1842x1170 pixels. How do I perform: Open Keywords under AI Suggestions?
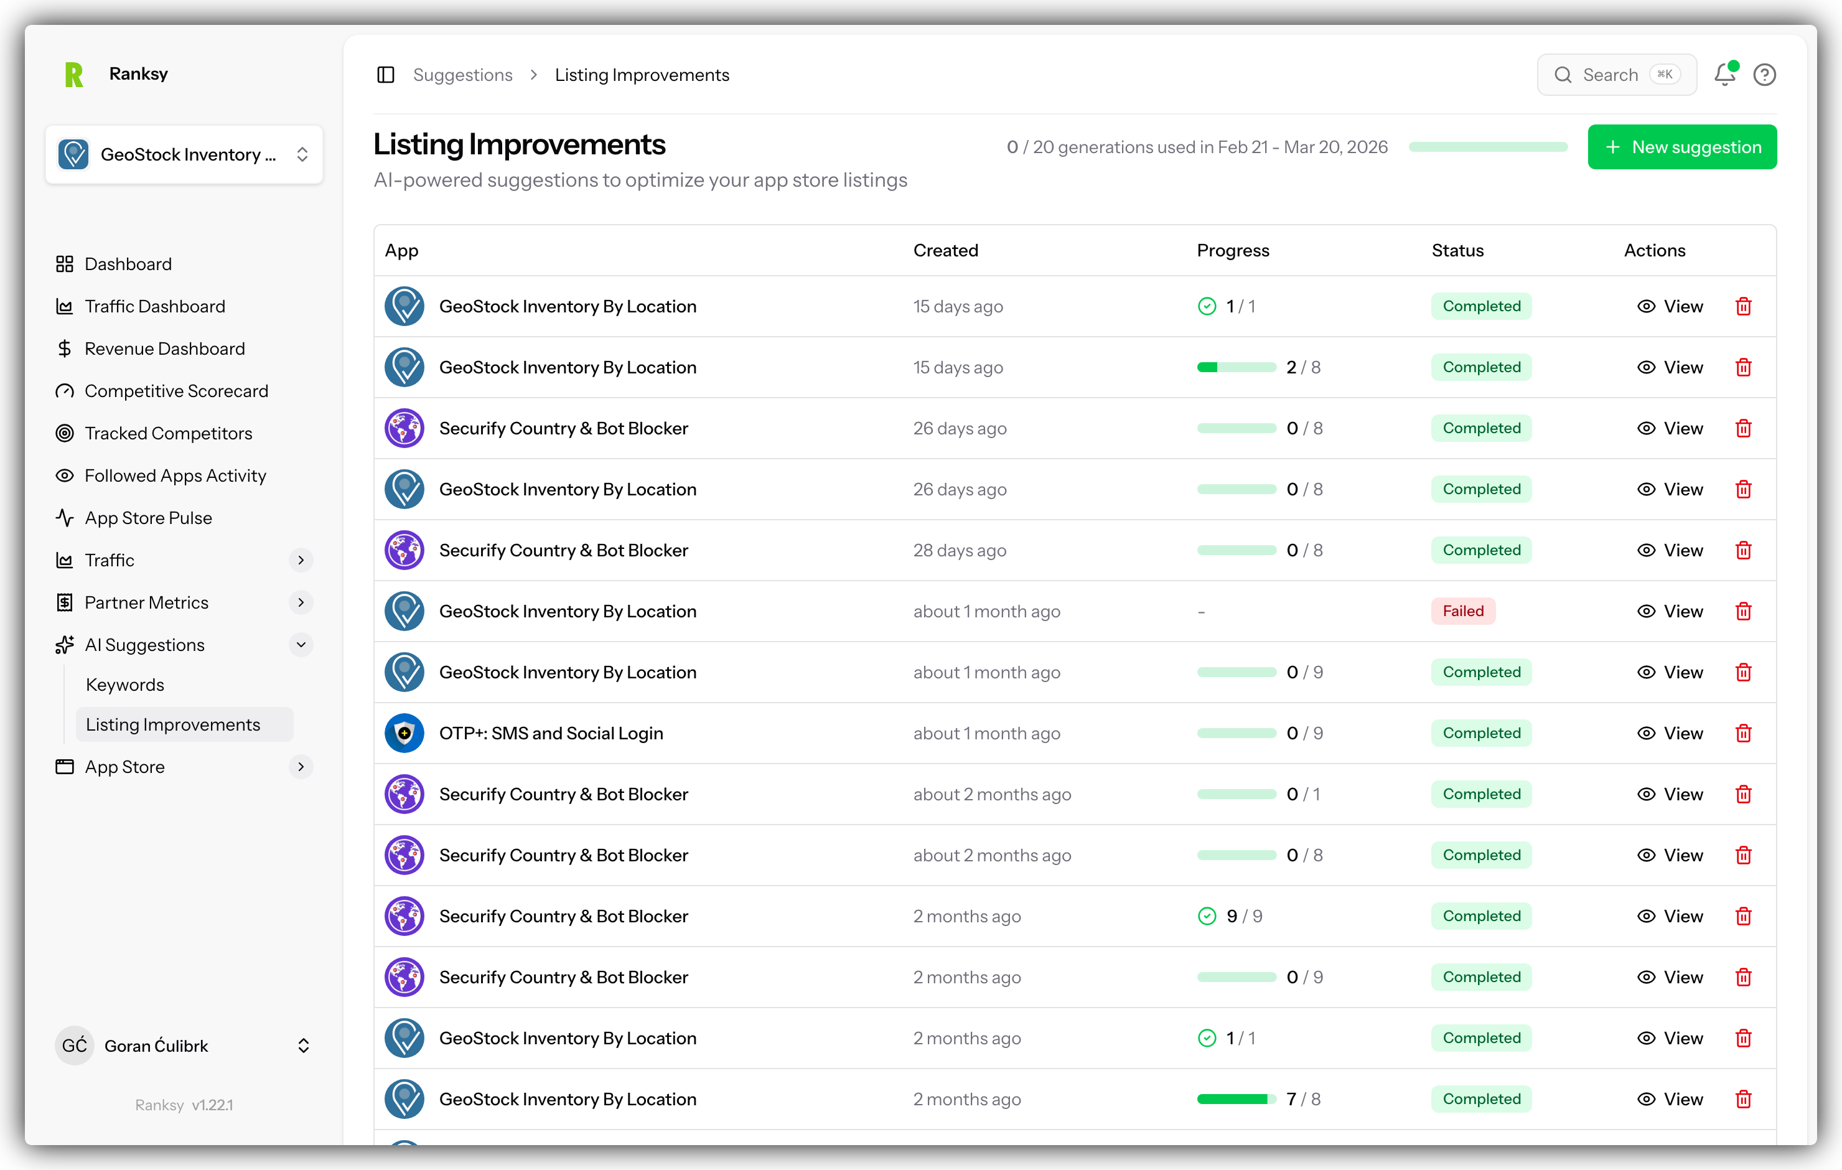tap(124, 685)
